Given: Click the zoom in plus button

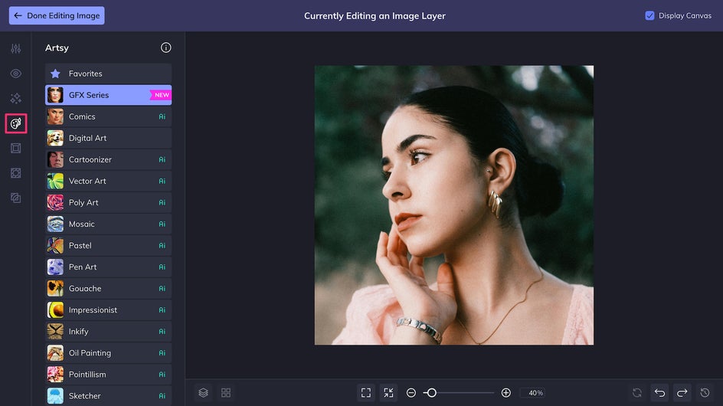Looking at the screenshot, I should tap(505, 393).
